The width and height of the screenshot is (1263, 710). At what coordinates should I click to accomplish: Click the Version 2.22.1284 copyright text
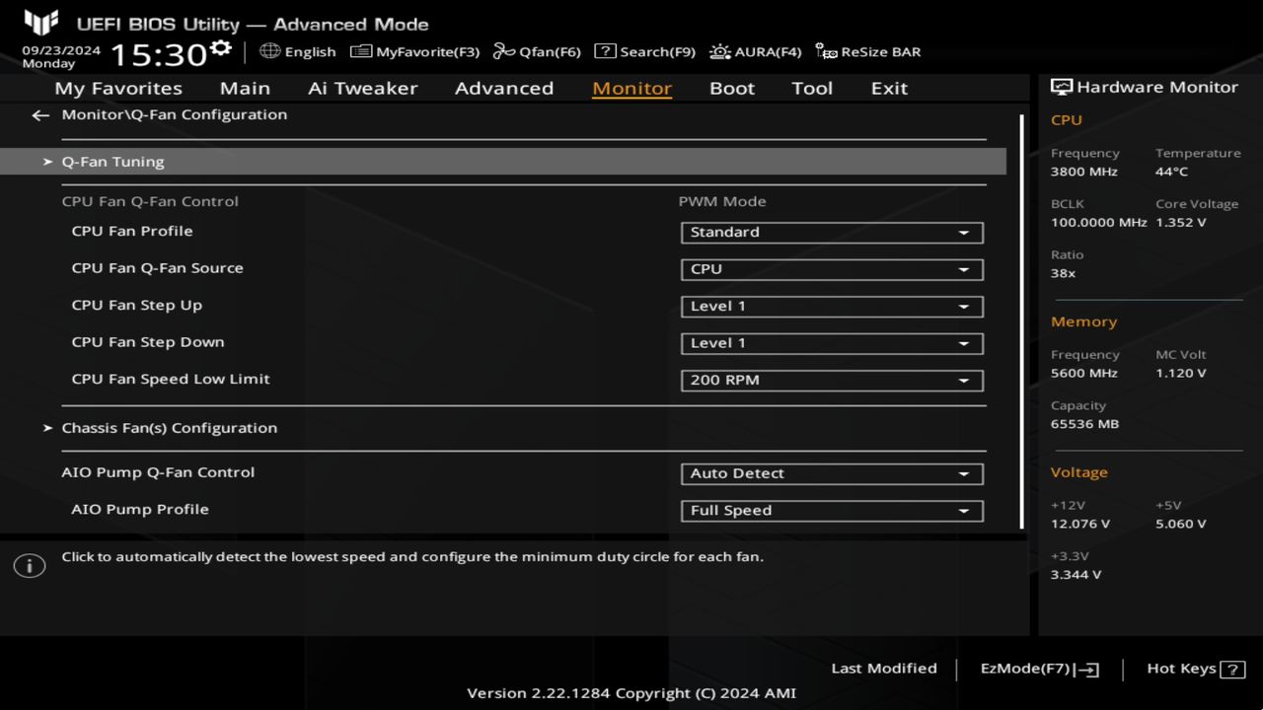631,693
